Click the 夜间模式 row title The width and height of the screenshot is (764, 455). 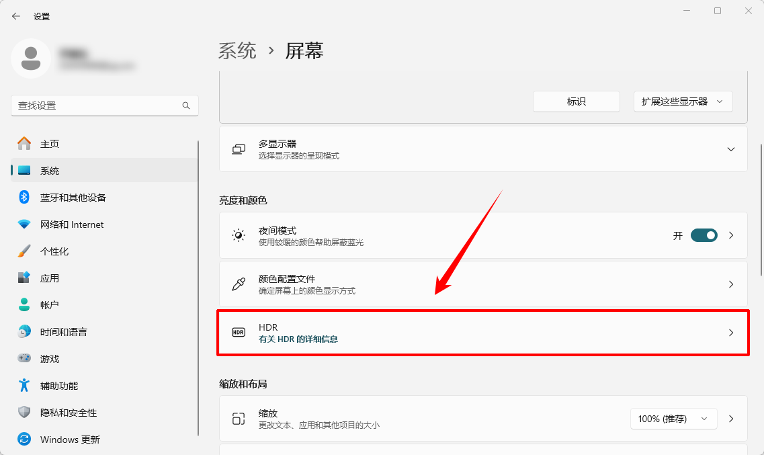coord(278,231)
